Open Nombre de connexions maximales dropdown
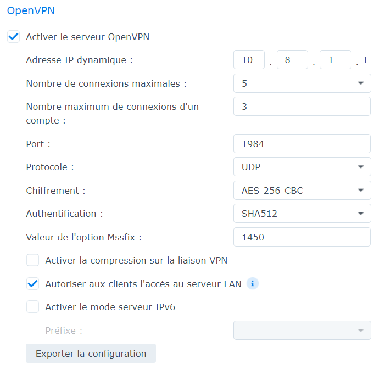385x375 pixels. (302, 83)
